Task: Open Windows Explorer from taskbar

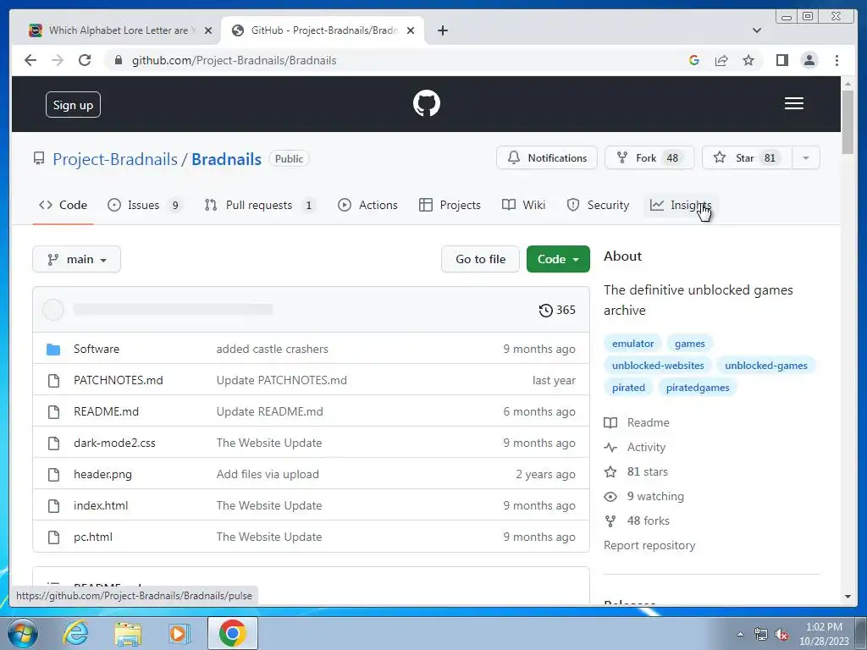Action: click(128, 634)
